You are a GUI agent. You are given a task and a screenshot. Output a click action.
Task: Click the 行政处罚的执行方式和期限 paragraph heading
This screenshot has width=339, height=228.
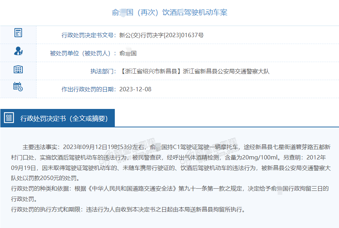[47, 210]
